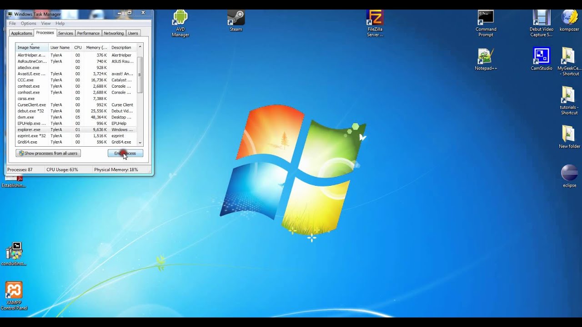This screenshot has width=582, height=327.
Task: Click the Processes: 87 status entry
Action: click(x=20, y=170)
